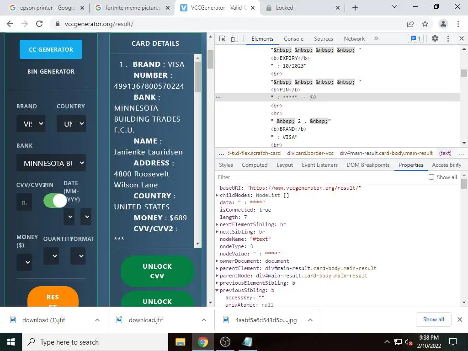Click the Type here to search box
The width and height of the screenshot is (468, 351).
[95, 342]
